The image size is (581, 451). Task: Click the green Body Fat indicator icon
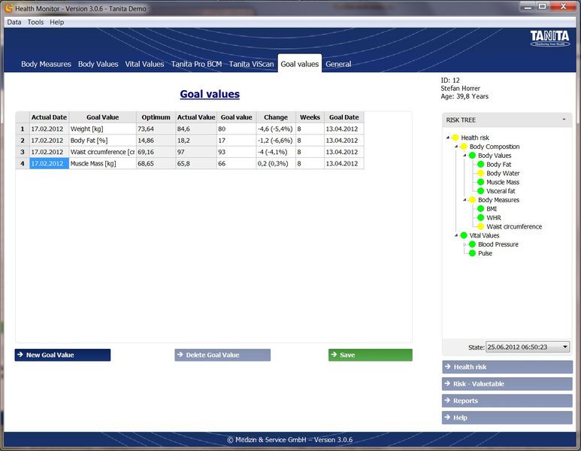click(x=480, y=165)
